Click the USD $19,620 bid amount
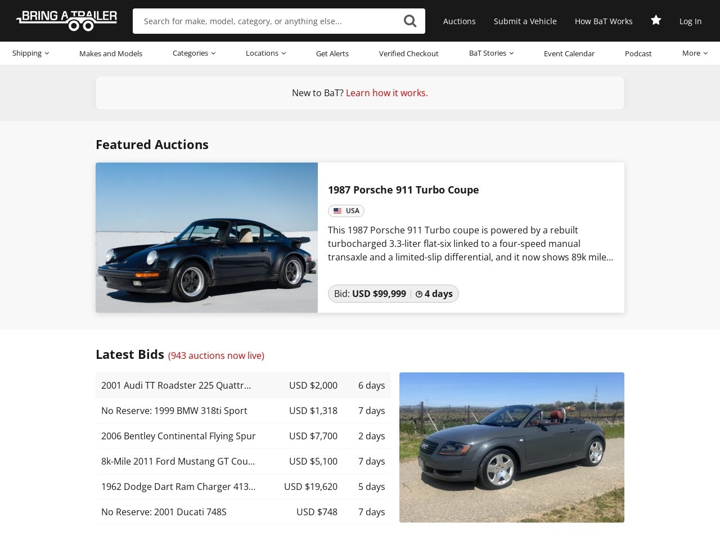Screen dimensions: 720x540 coord(310,487)
